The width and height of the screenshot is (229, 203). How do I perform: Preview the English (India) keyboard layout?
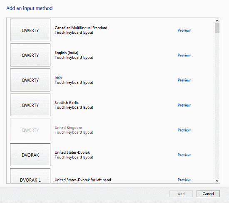coord(184,55)
